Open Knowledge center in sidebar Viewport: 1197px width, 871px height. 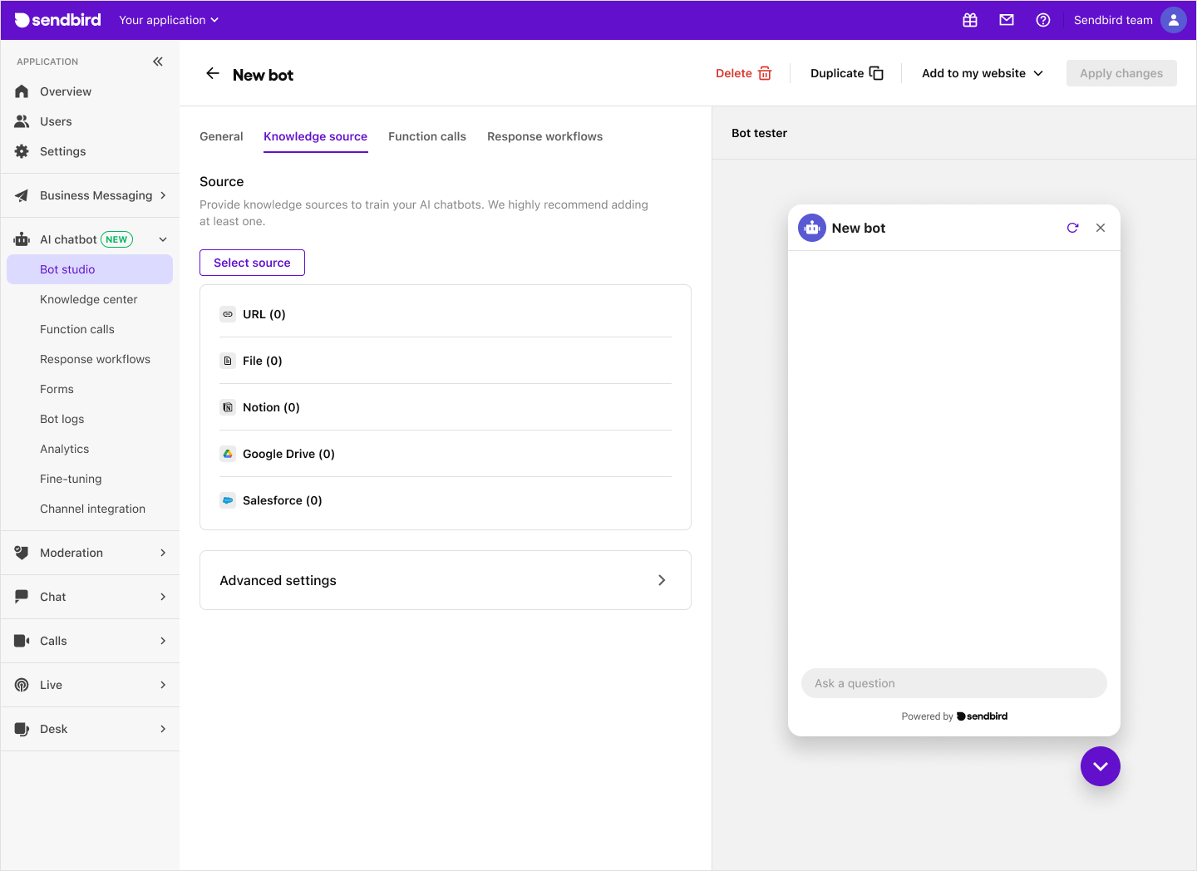(x=89, y=299)
